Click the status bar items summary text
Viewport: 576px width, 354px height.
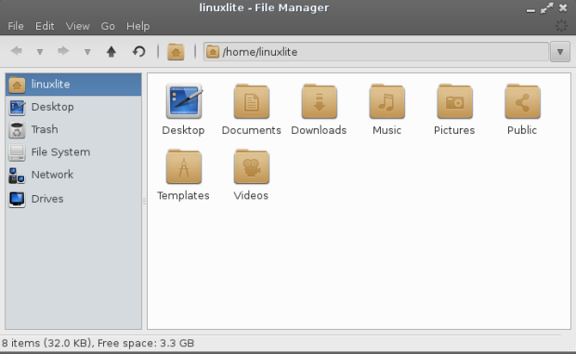point(98,343)
